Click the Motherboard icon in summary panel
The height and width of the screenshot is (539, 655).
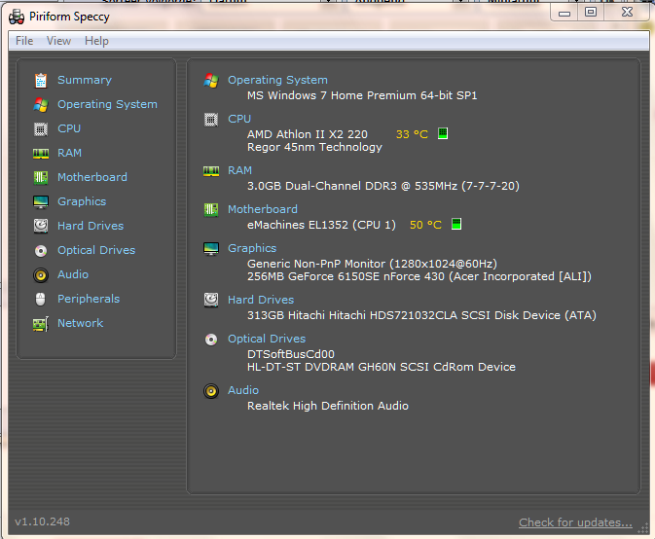click(x=211, y=209)
